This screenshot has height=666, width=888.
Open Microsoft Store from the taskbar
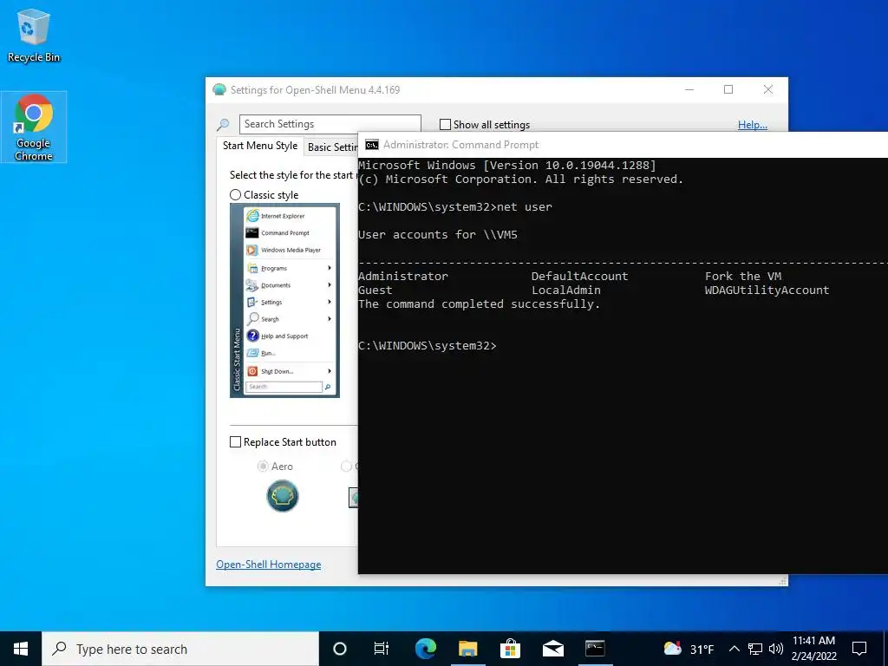[x=510, y=649]
